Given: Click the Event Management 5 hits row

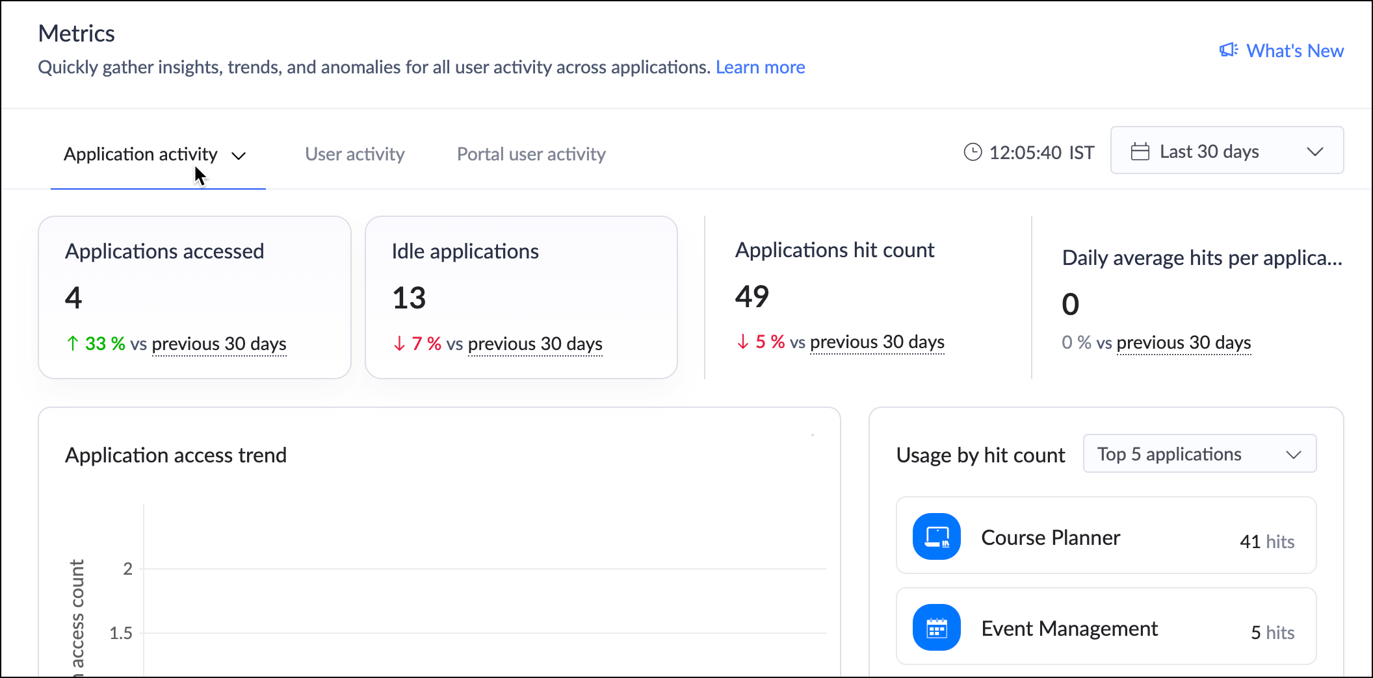Looking at the screenshot, I should click(1105, 627).
